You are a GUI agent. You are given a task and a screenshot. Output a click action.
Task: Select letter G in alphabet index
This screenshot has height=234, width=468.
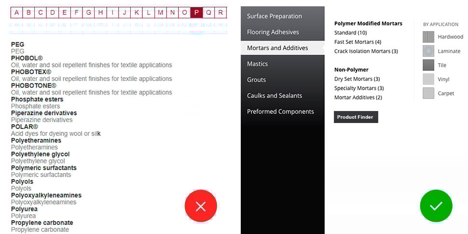click(x=89, y=13)
